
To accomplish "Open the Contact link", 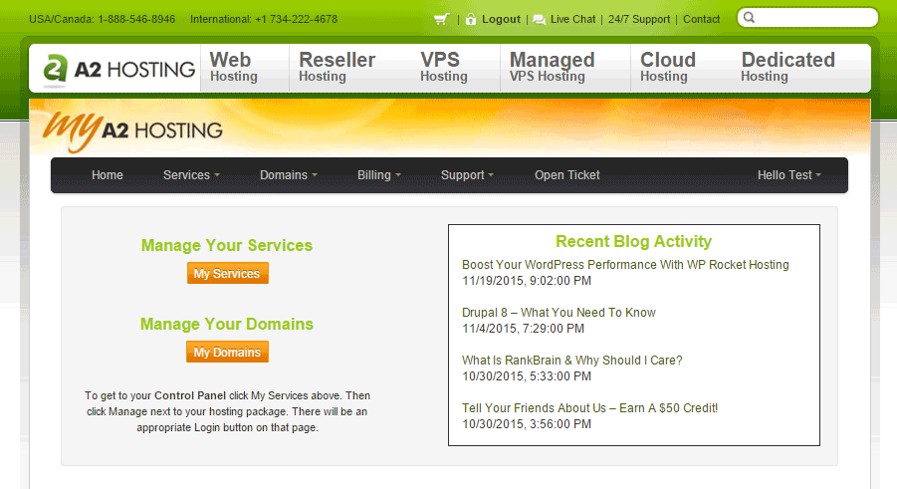I will (x=701, y=20).
